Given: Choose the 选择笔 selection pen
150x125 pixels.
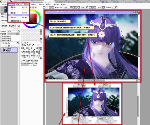Looking at the screenshot, I should point(33,53).
